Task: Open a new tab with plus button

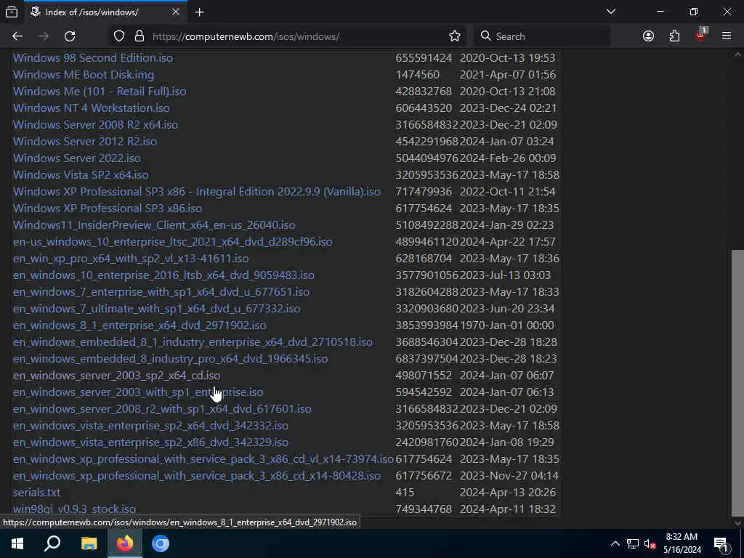Action: (199, 12)
